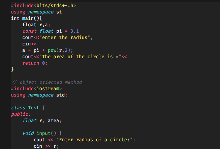
Task: Click the 'int main(){' line
Action: pyautogui.click(x=26, y=18)
